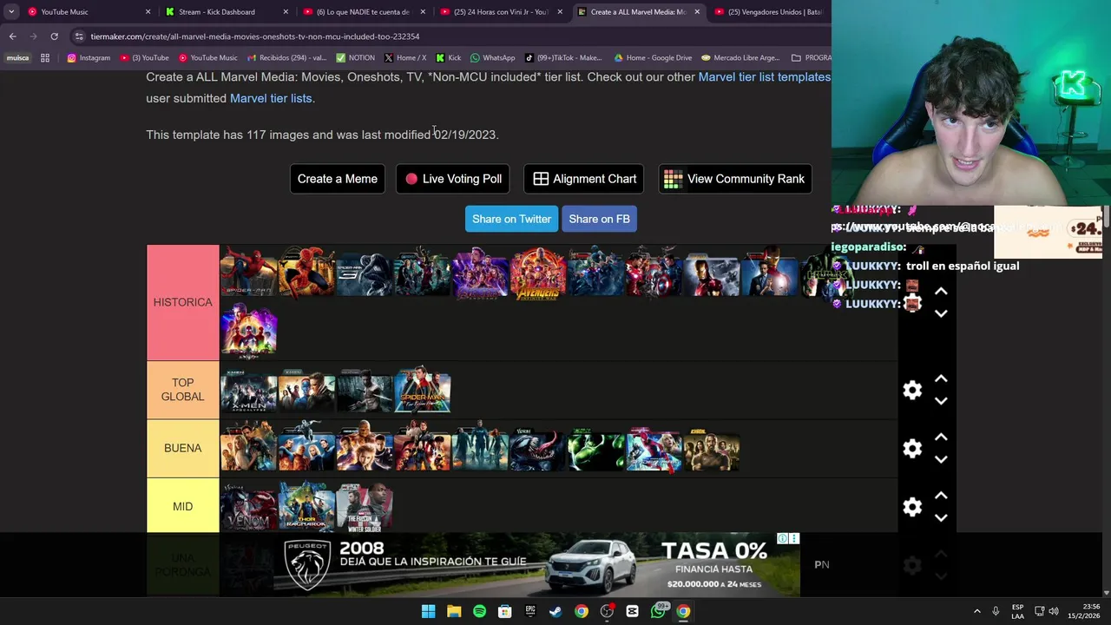
Task: Move HISTORICA tier down with arrow
Action: [941, 313]
